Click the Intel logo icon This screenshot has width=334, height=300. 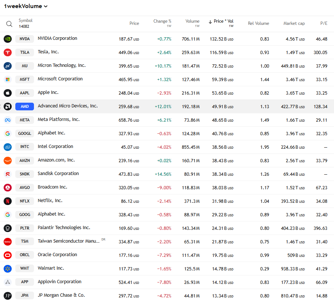click(x=8, y=147)
